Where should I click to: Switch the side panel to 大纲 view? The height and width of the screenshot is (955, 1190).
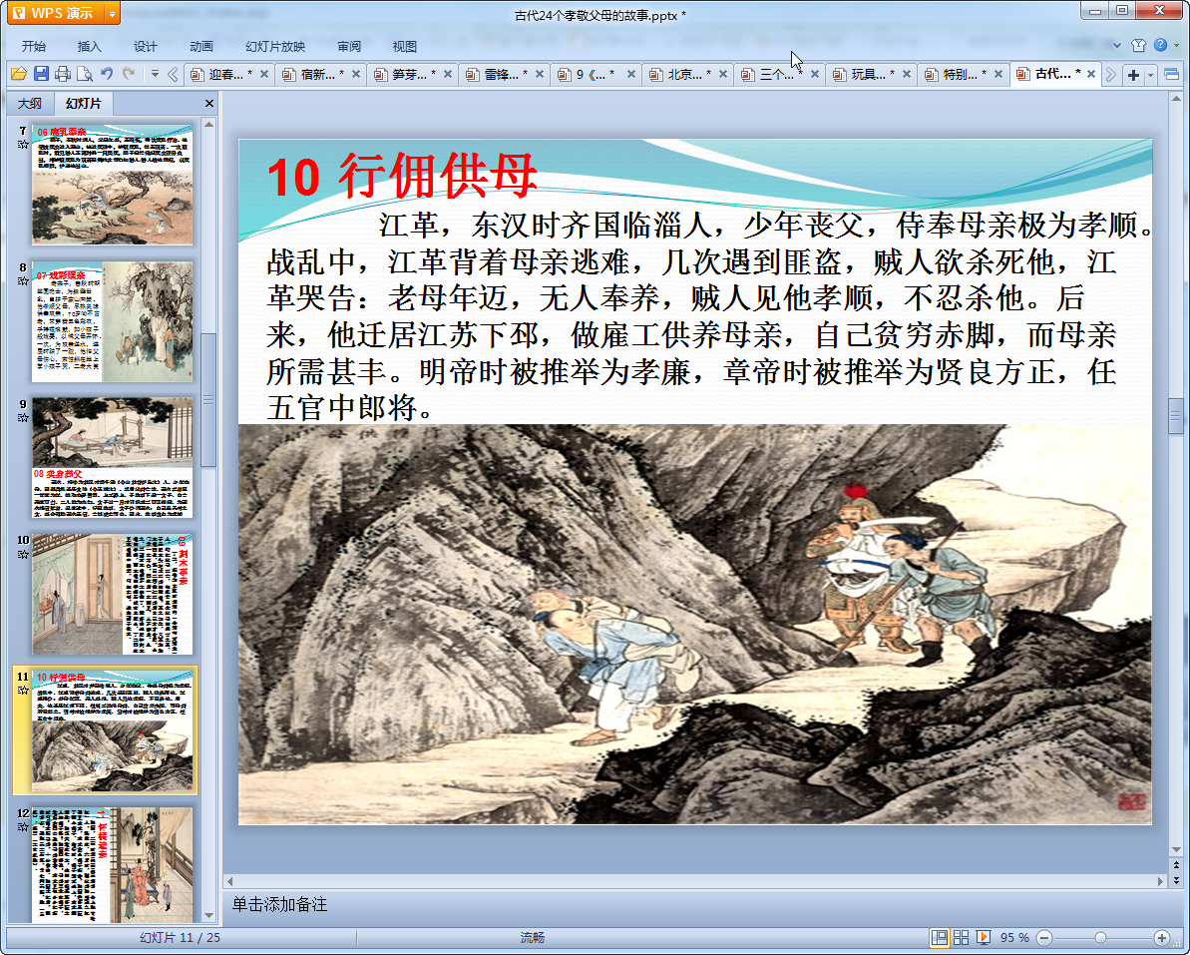click(x=30, y=103)
